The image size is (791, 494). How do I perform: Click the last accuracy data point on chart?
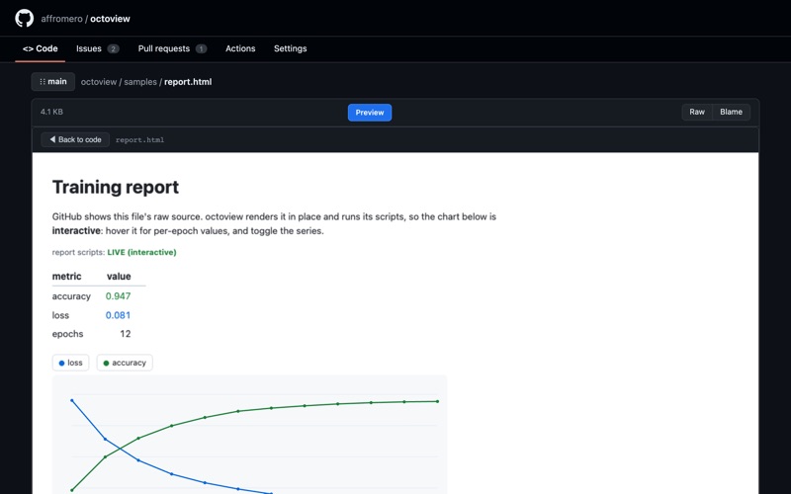click(437, 401)
